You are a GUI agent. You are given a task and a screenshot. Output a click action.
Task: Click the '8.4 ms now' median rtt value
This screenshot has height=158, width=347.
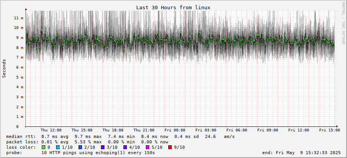(x=155, y=137)
